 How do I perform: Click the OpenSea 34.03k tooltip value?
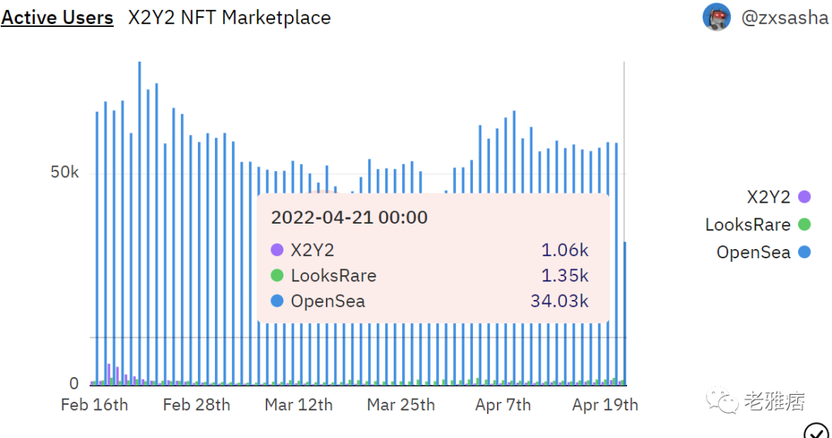coord(559,301)
